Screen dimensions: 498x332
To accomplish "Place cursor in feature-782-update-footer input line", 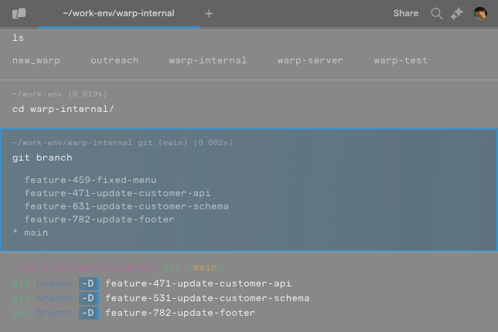I will [180, 313].
